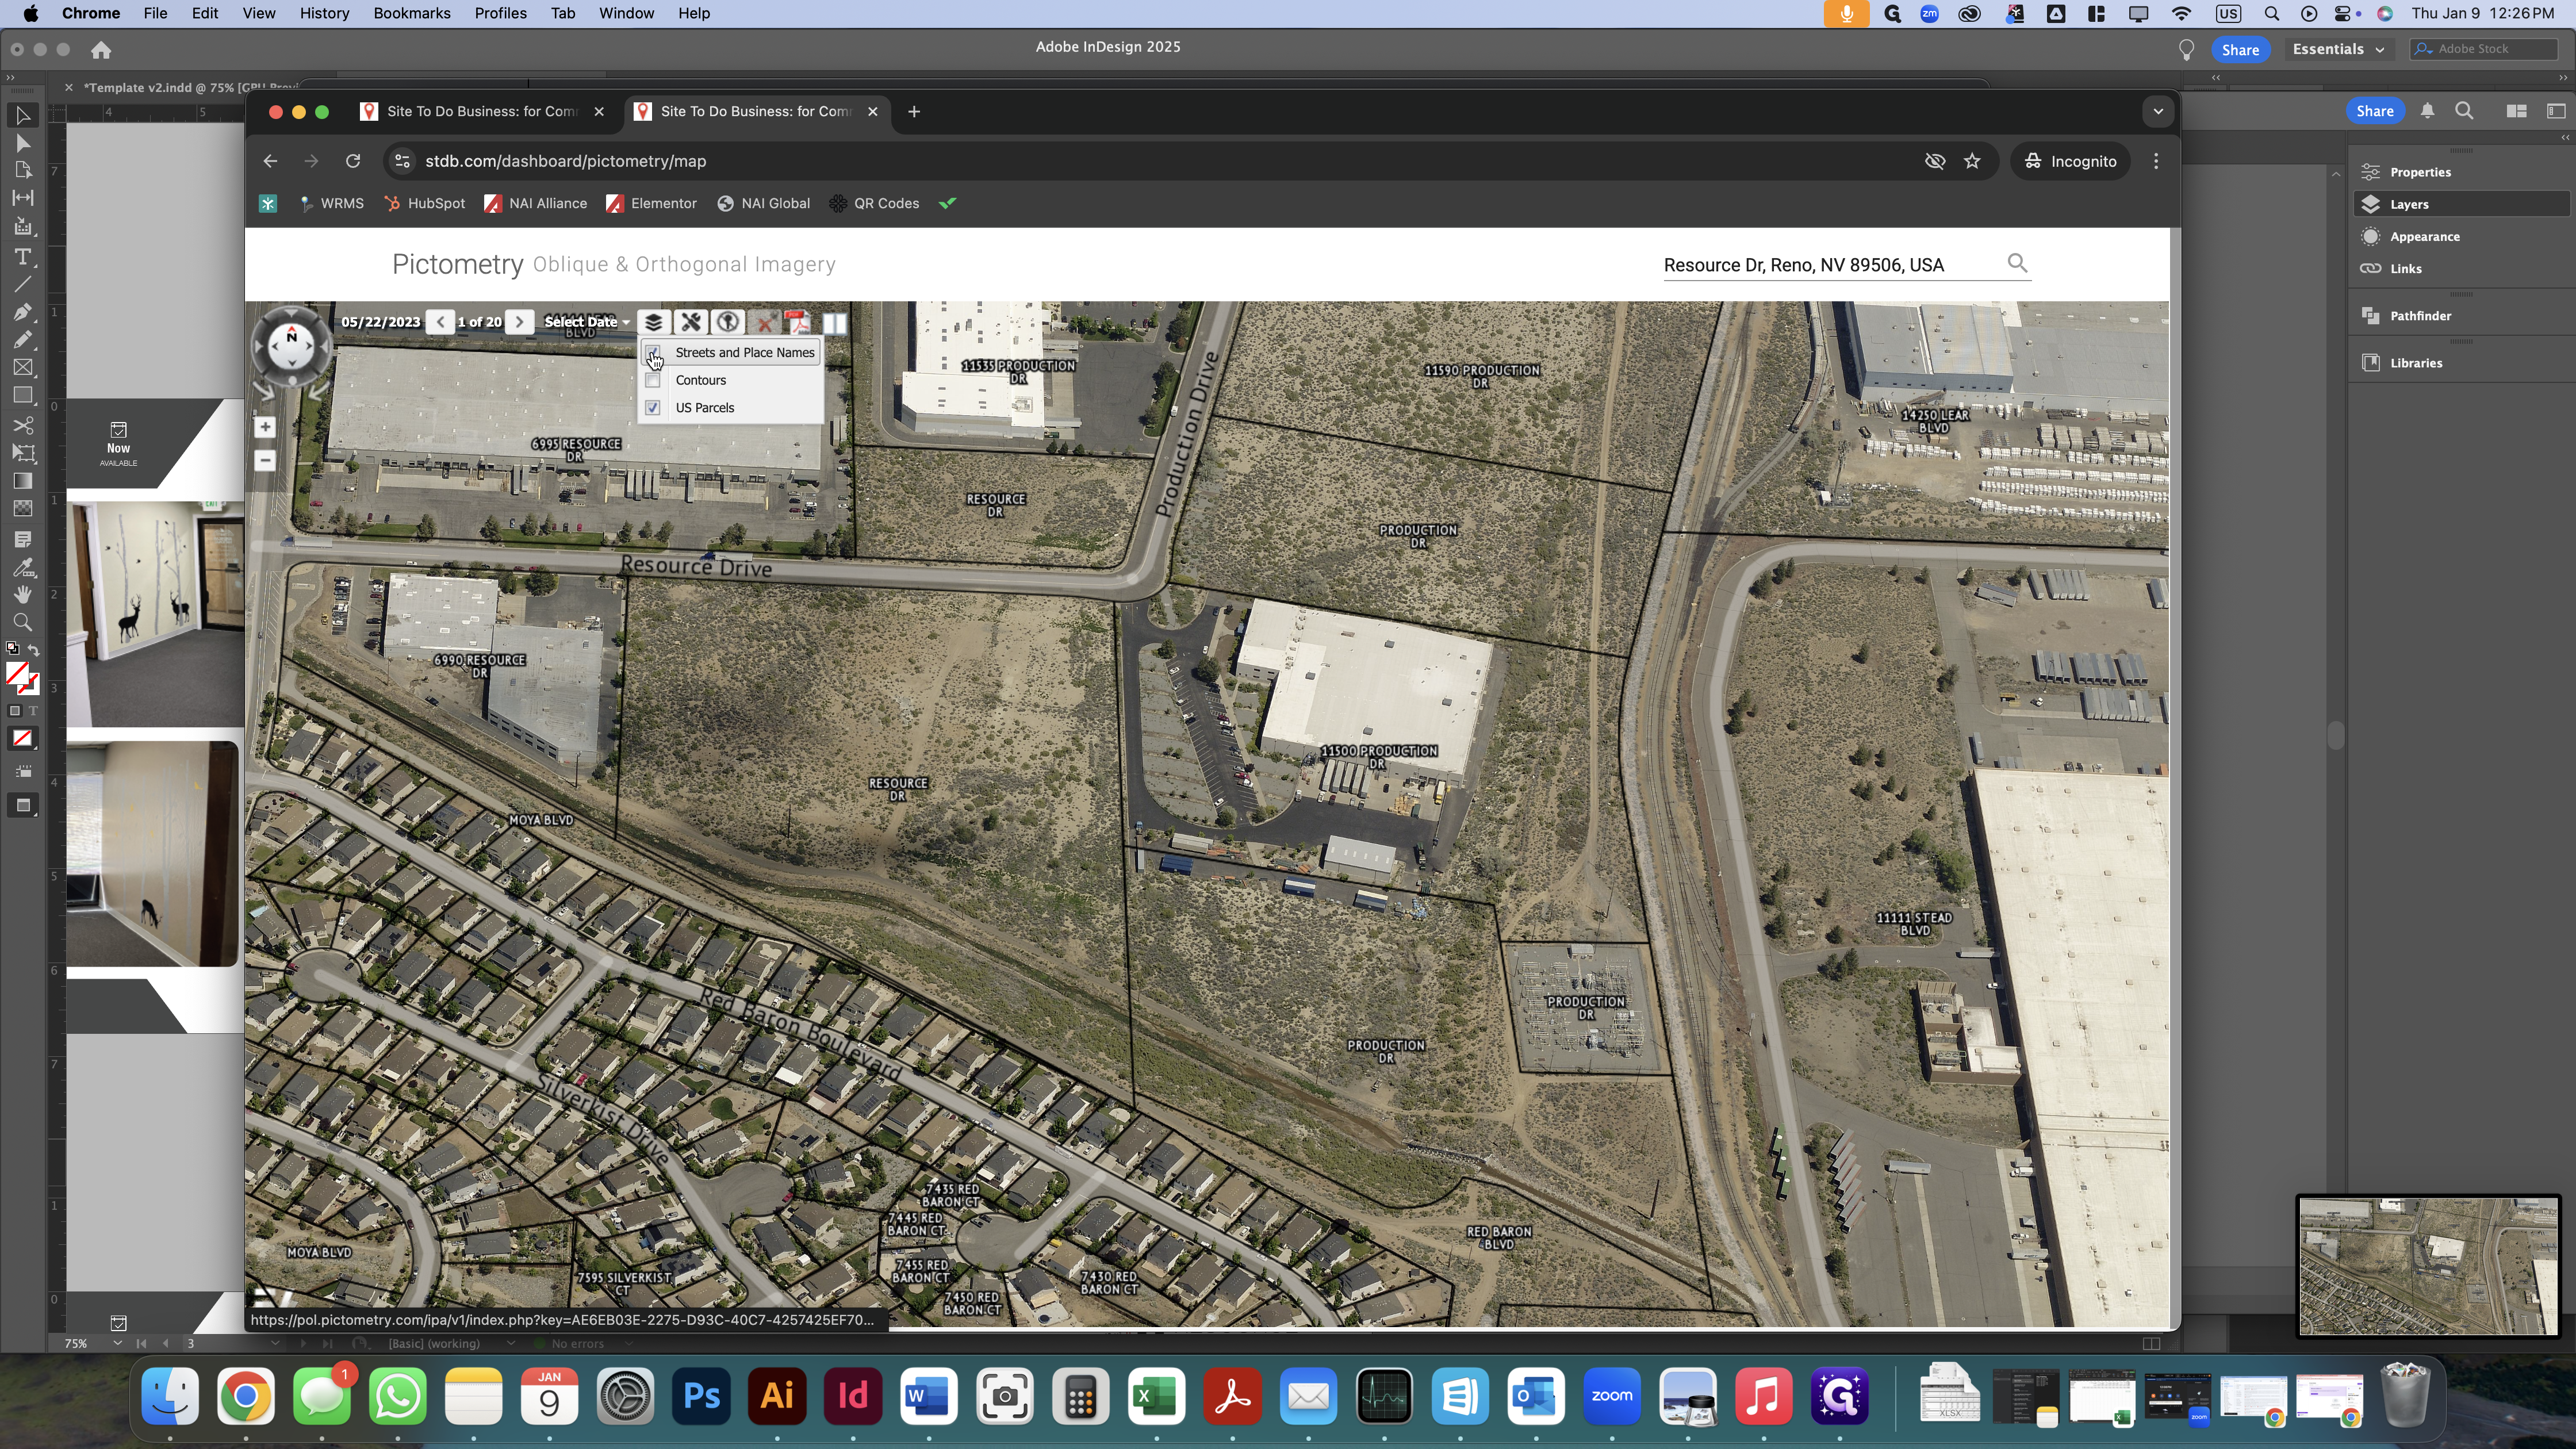Go back in Chrome browser
The height and width of the screenshot is (1449, 2576).
[x=270, y=161]
